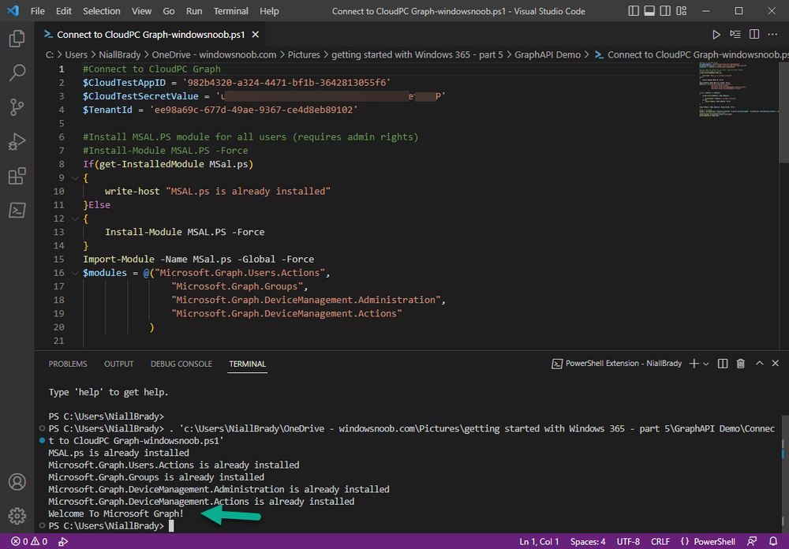
Task: Maximize the panel with the chevron-up icon
Action: click(x=759, y=364)
